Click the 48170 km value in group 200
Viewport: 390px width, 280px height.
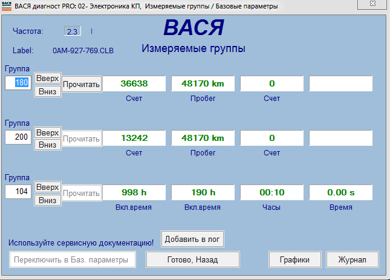[x=203, y=138]
